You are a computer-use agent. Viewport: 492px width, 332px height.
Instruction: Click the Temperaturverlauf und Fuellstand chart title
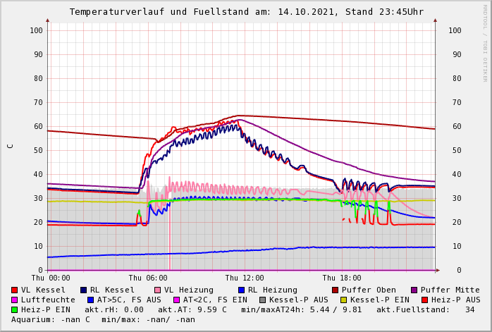247,12
